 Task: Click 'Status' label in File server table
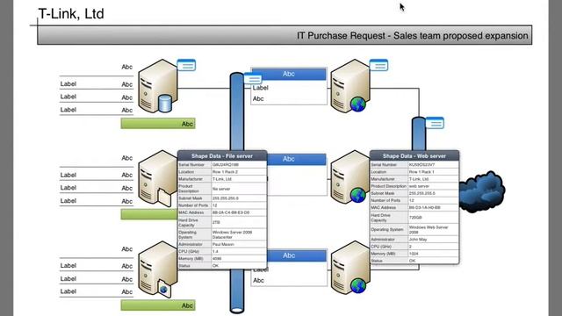[184, 266]
